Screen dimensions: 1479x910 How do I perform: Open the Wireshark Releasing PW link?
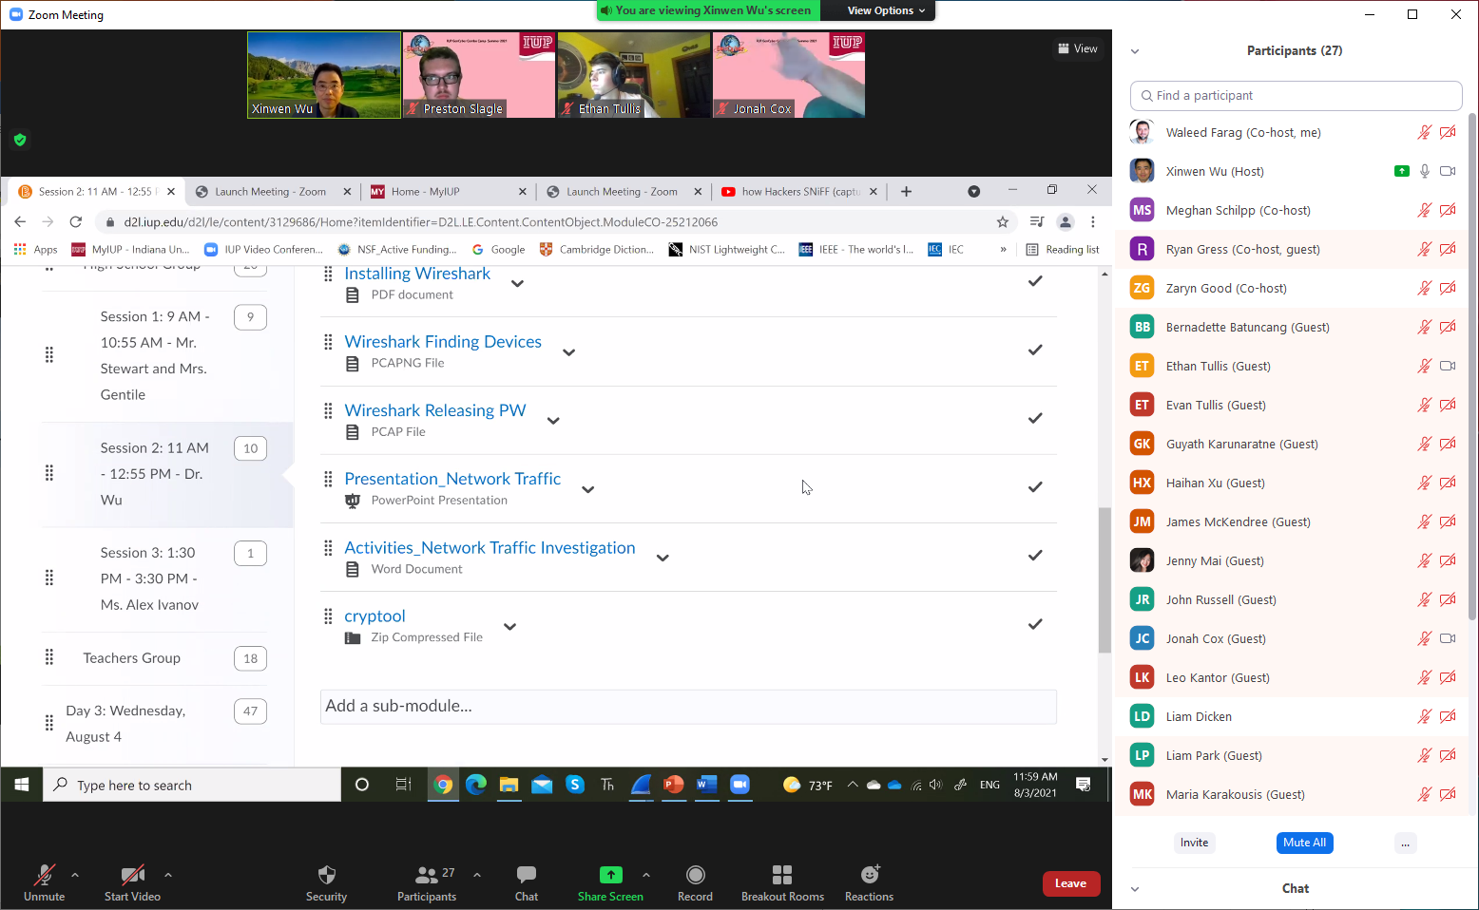435,410
